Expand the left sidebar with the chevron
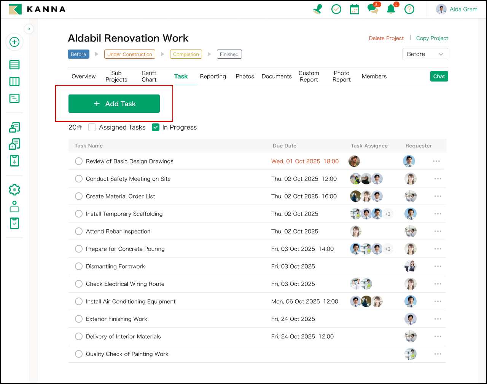The image size is (487, 384). [x=29, y=29]
